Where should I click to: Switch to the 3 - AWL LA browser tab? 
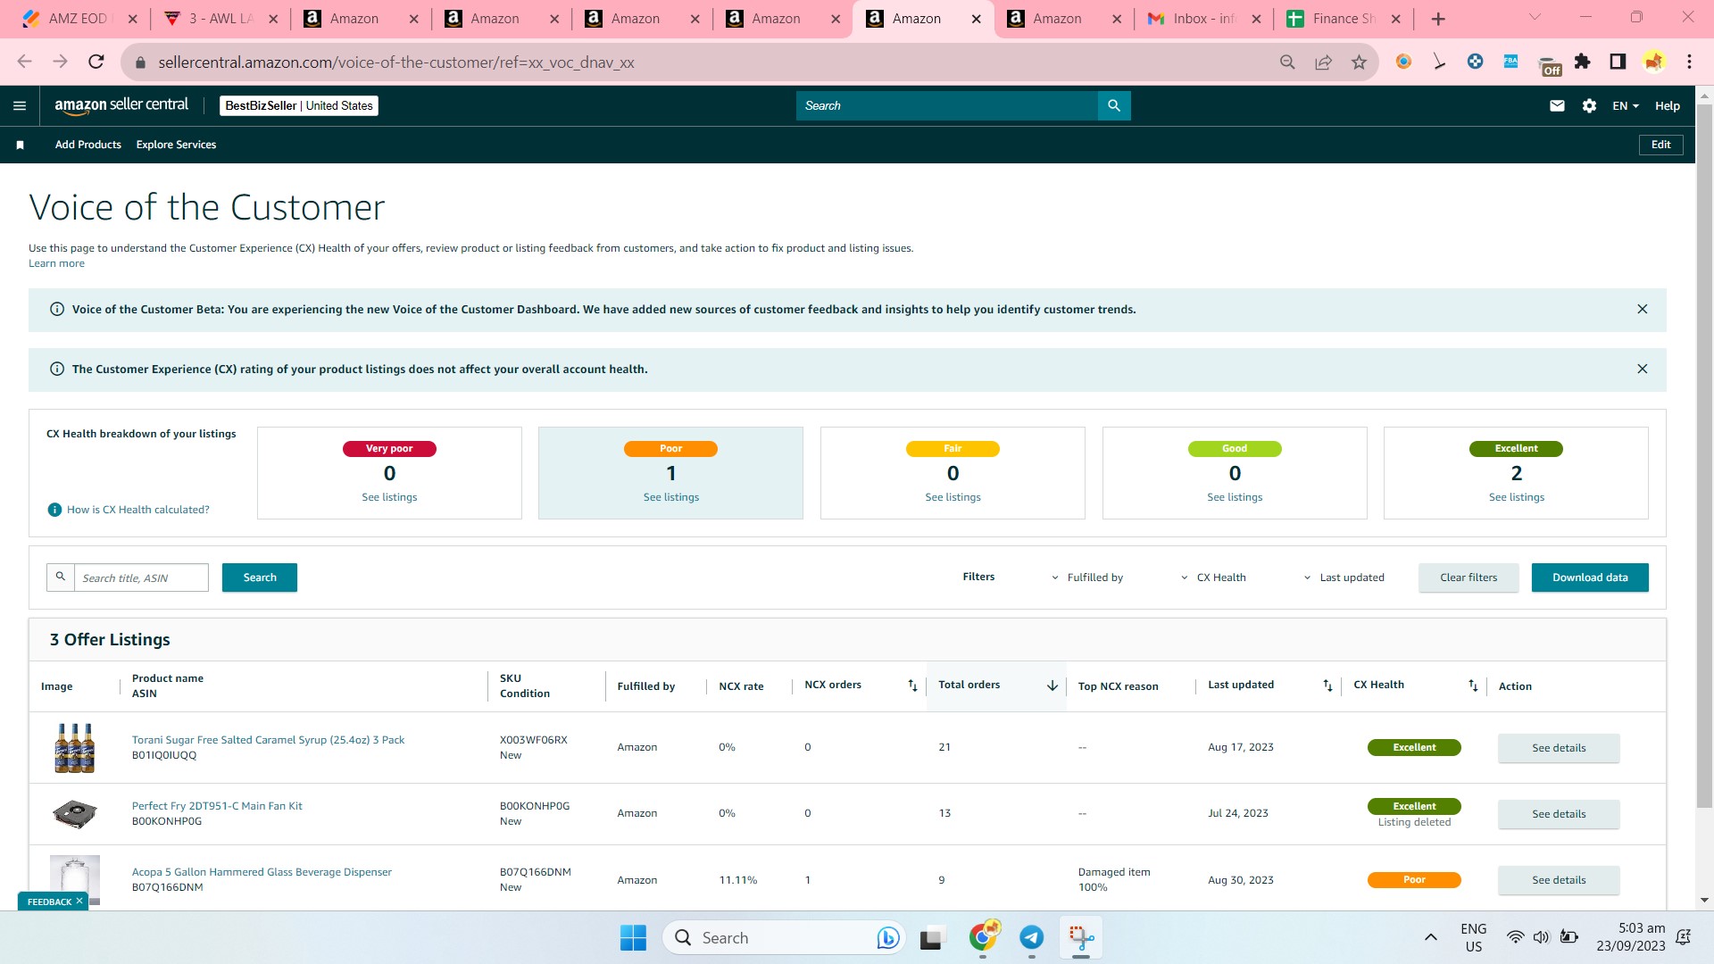(220, 19)
